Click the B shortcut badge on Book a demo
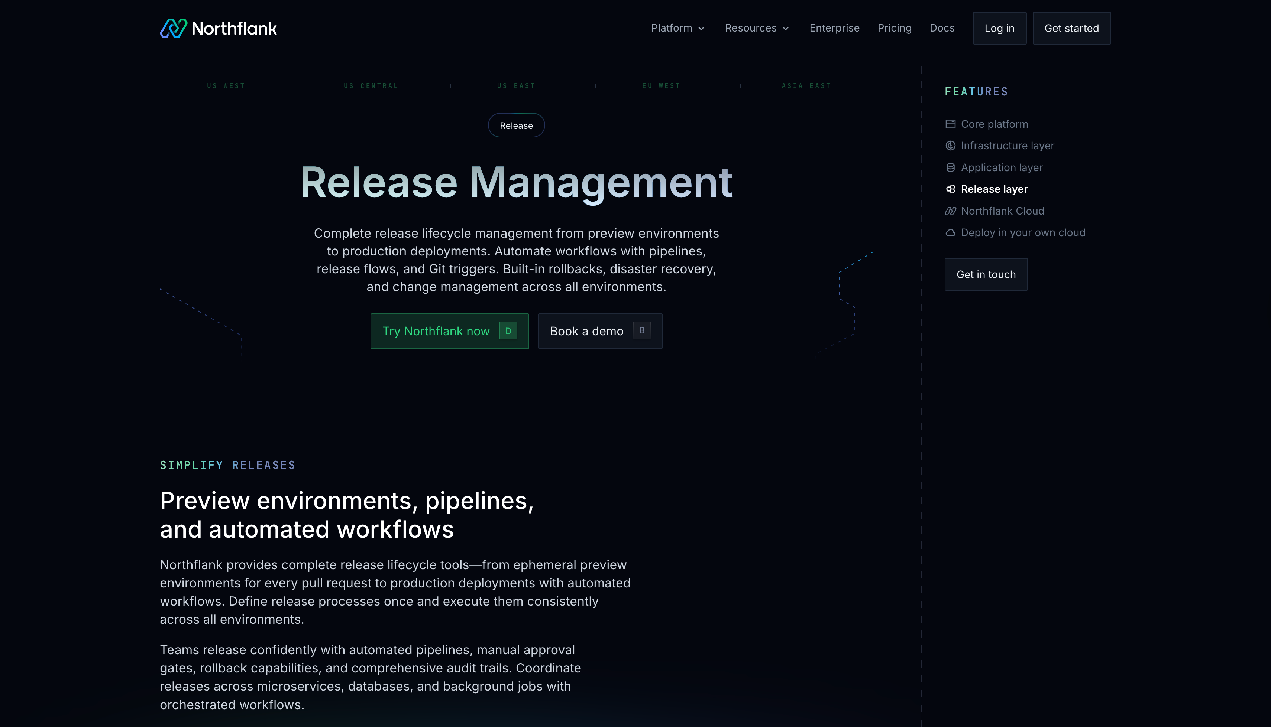 (x=641, y=330)
